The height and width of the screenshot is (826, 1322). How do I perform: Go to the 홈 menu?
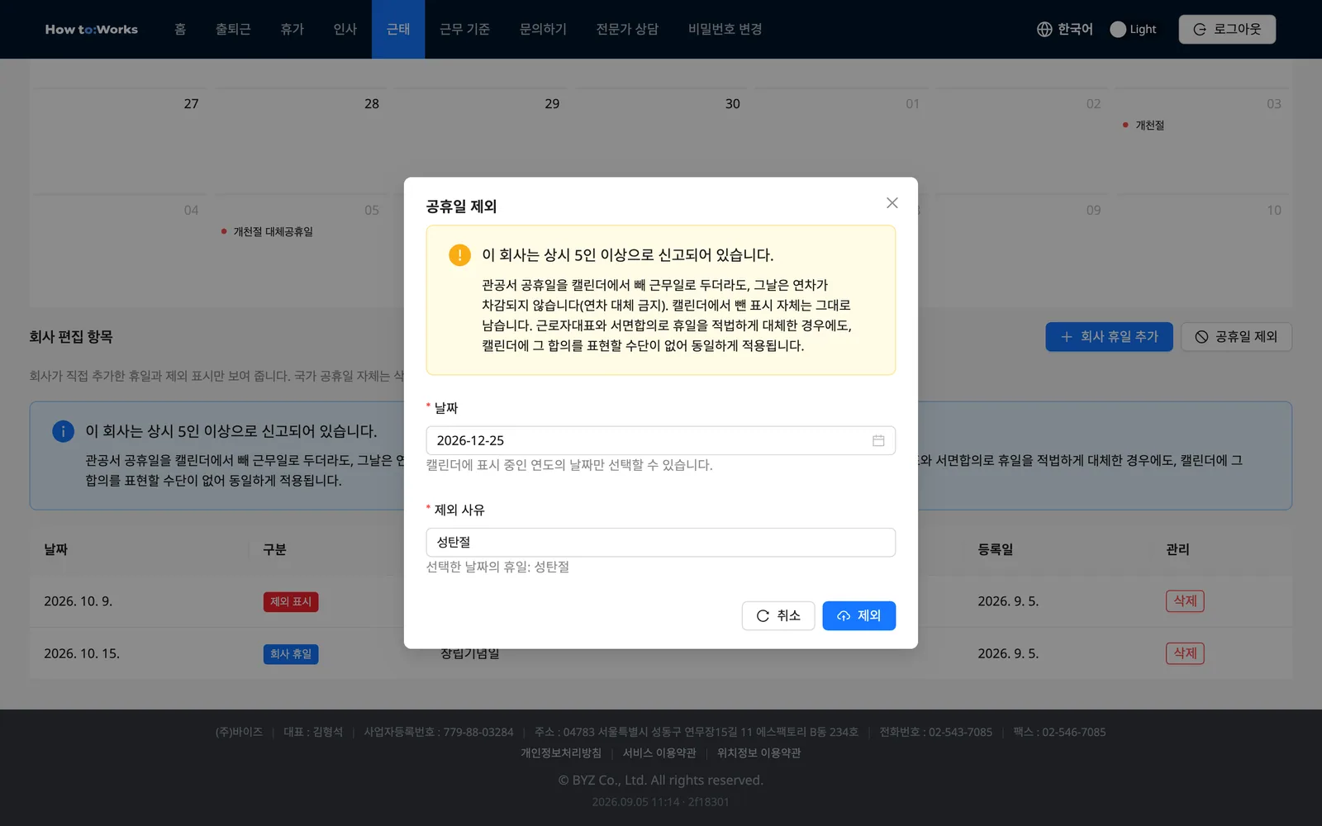coord(180,30)
